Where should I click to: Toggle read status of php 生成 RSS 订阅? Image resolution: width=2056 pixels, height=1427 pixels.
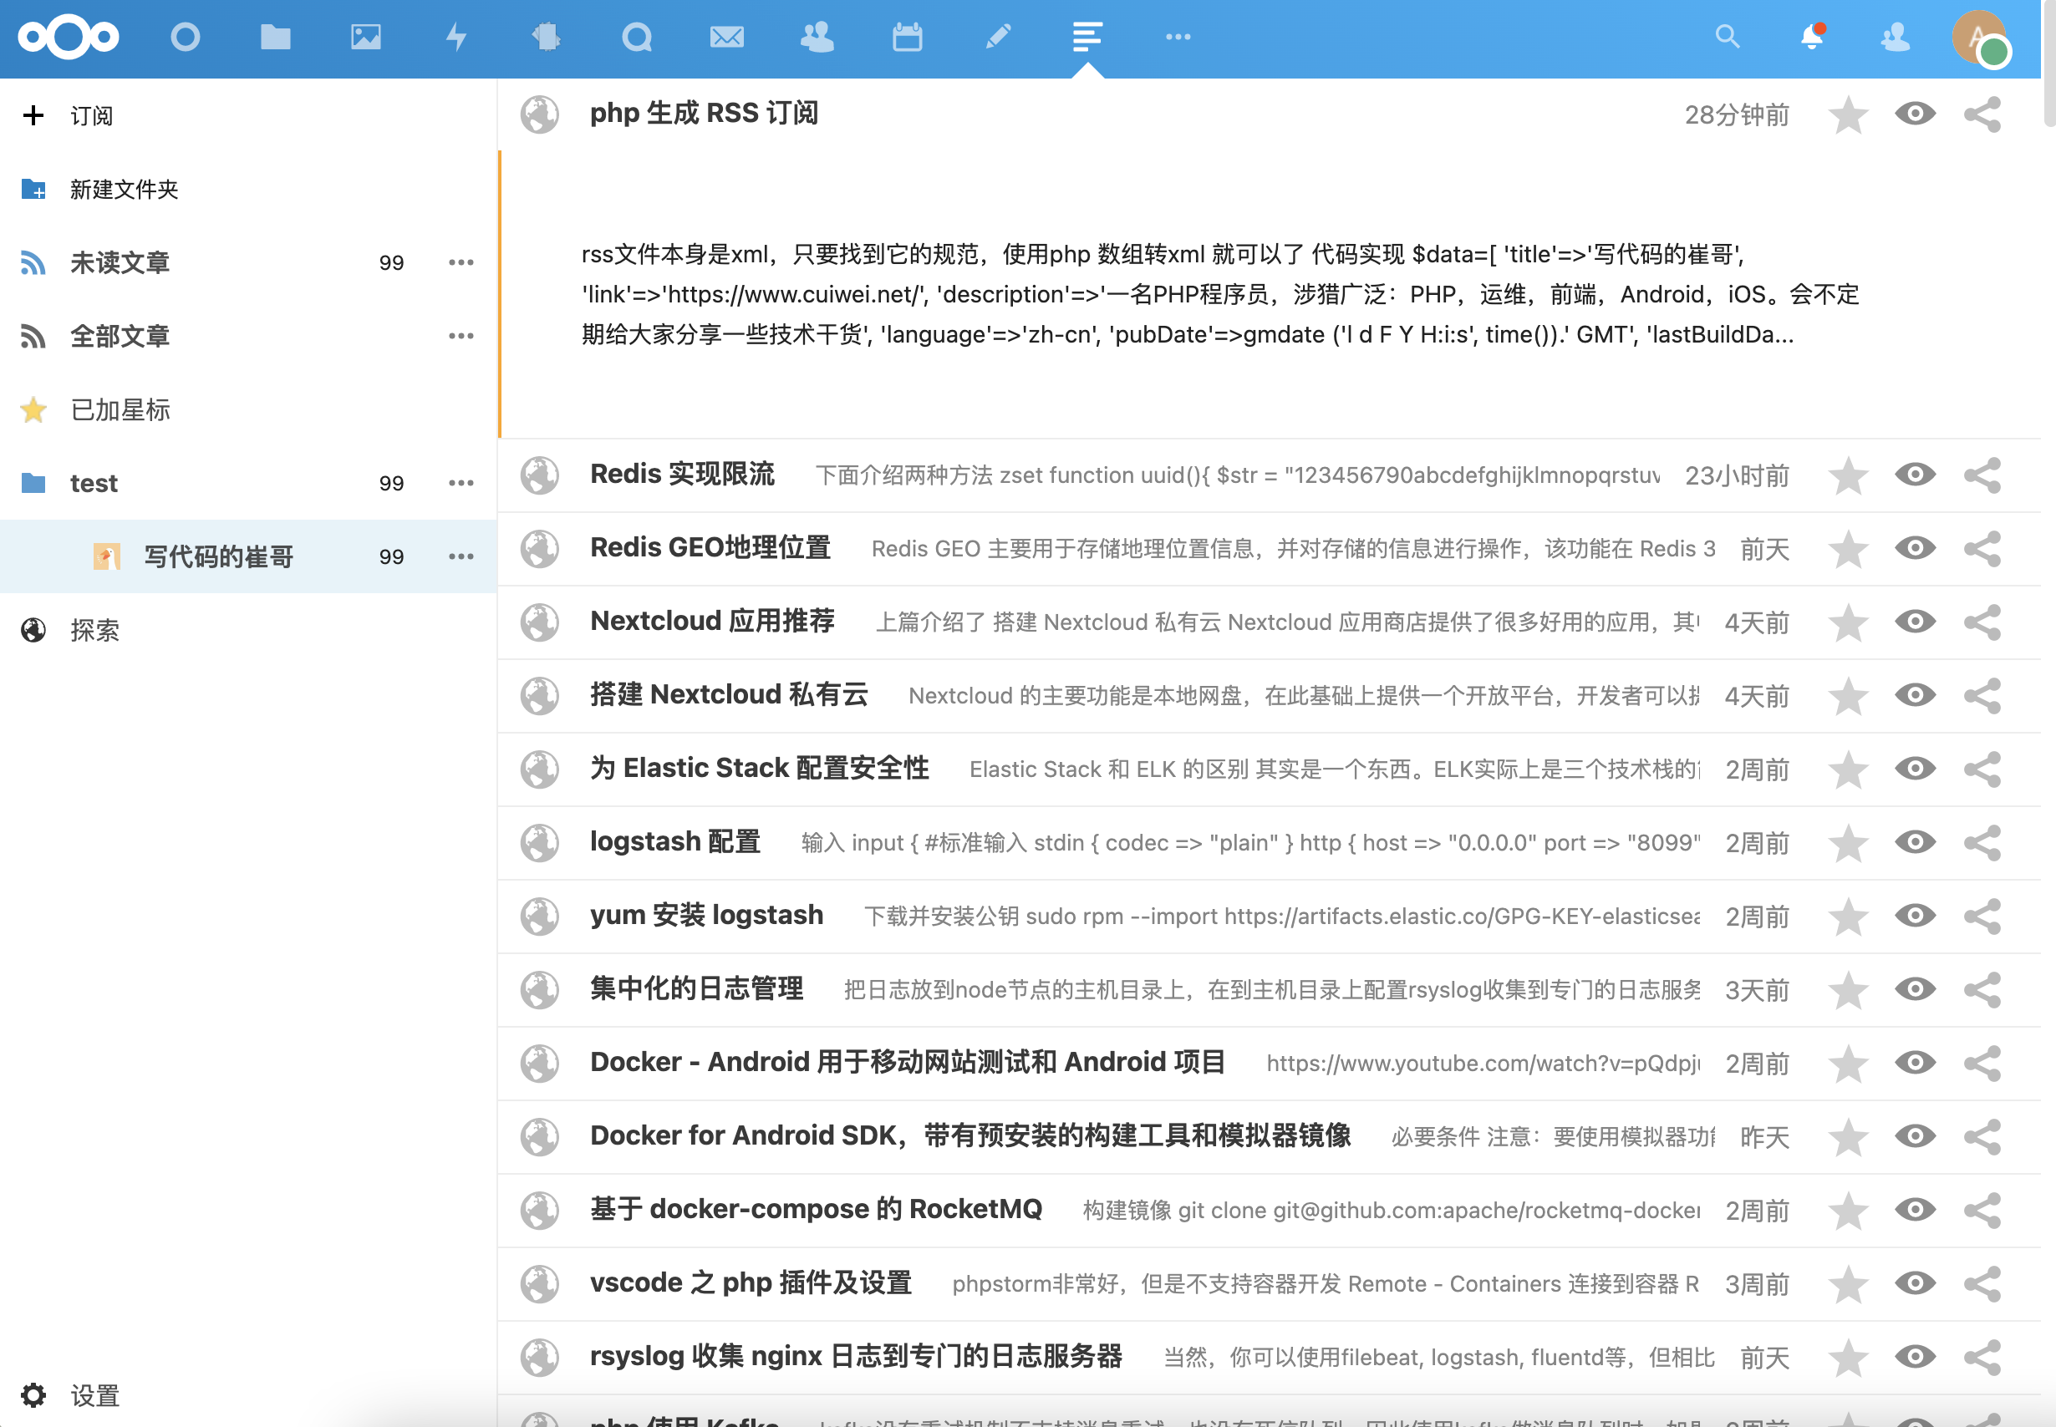(1915, 114)
